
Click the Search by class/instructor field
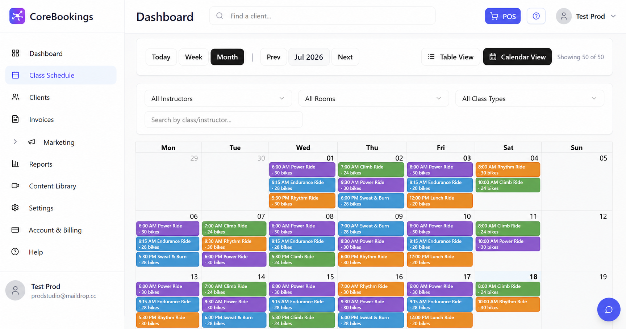(x=224, y=120)
